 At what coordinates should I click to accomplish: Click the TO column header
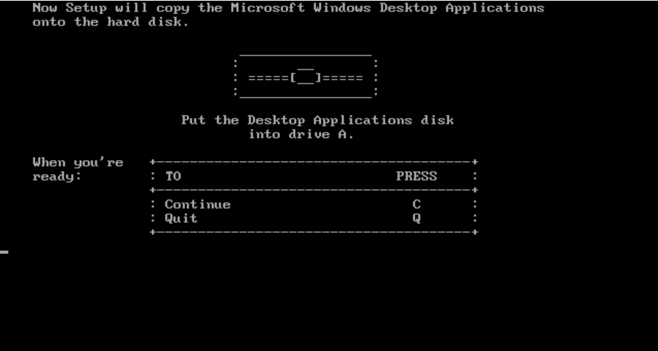[173, 176]
